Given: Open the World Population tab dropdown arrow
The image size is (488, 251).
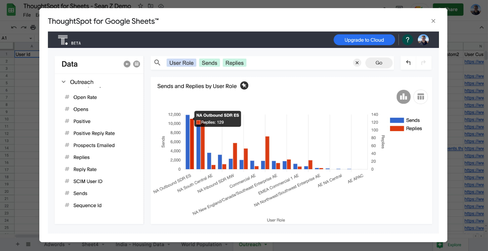Looking at the screenshot, I should click(226, 245).
